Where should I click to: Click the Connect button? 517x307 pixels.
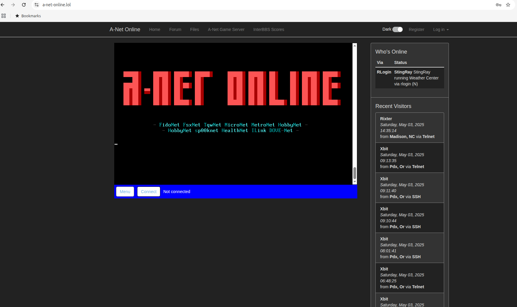pyautogui.click(x=149, y=192)
